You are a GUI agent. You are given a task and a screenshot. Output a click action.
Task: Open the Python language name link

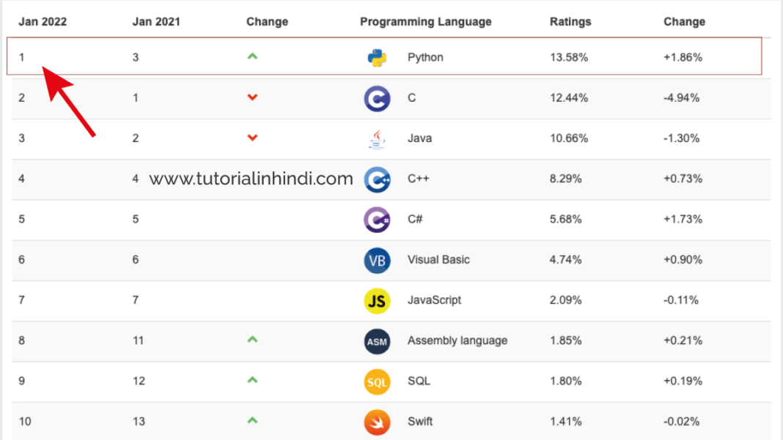(425, 57)
